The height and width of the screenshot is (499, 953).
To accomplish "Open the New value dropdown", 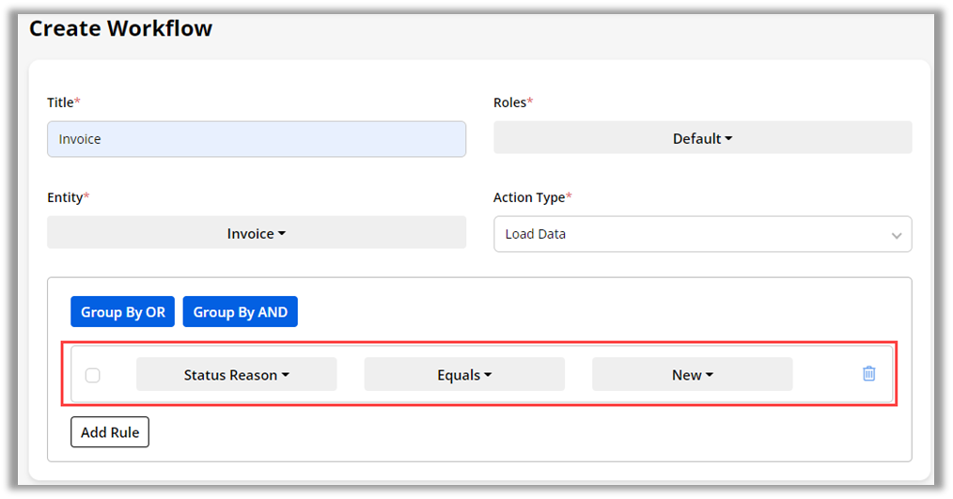I will pos(692,374).
